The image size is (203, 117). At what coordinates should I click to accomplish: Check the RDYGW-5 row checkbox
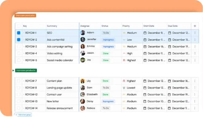point(19,60)
